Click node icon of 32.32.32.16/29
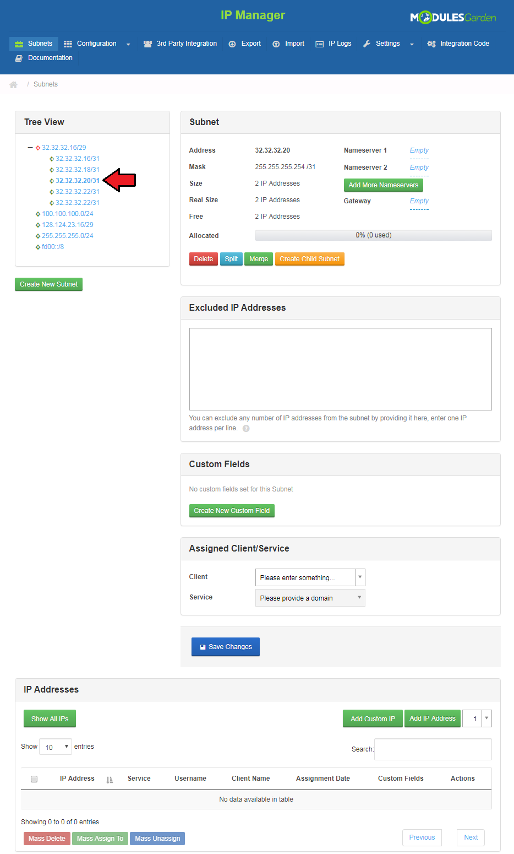 (x=38, y=148)
